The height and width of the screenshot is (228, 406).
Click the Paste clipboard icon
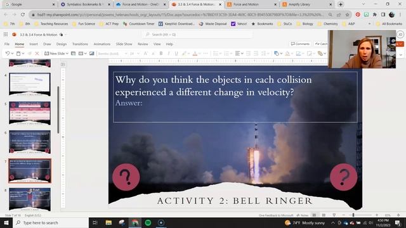click(x=18, y=53)
